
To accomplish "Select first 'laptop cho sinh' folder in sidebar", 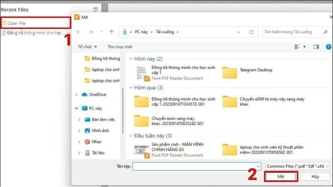I will coord(102,69).
